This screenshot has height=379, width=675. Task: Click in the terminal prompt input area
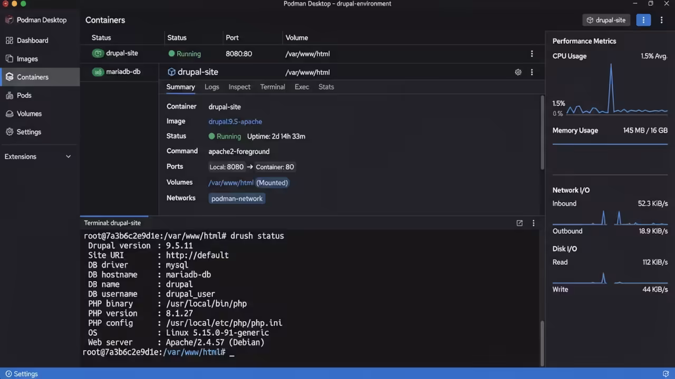click(232, 353)
